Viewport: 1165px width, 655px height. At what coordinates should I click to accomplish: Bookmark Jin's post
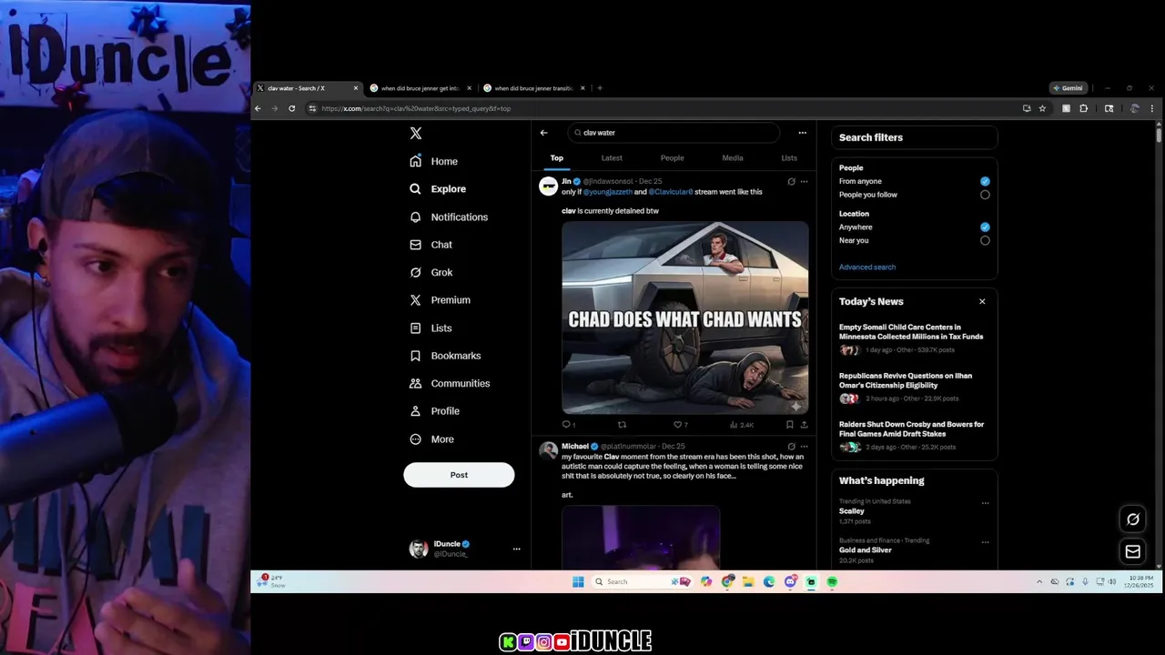coord(789,425)
